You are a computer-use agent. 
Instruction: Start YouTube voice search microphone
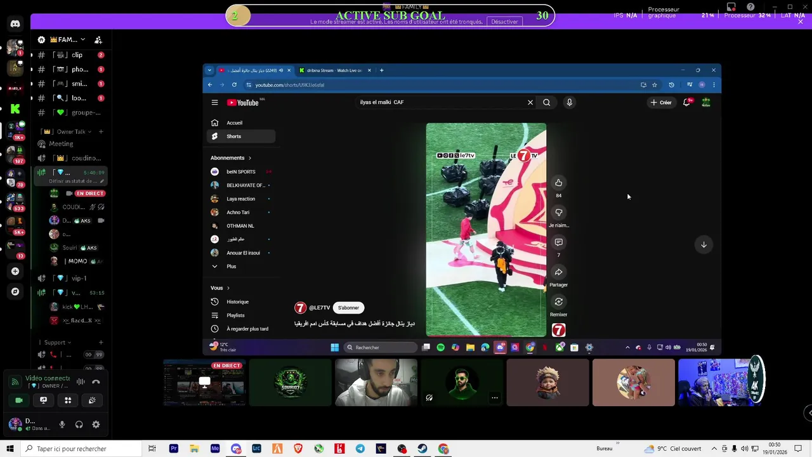pos(569,102)
